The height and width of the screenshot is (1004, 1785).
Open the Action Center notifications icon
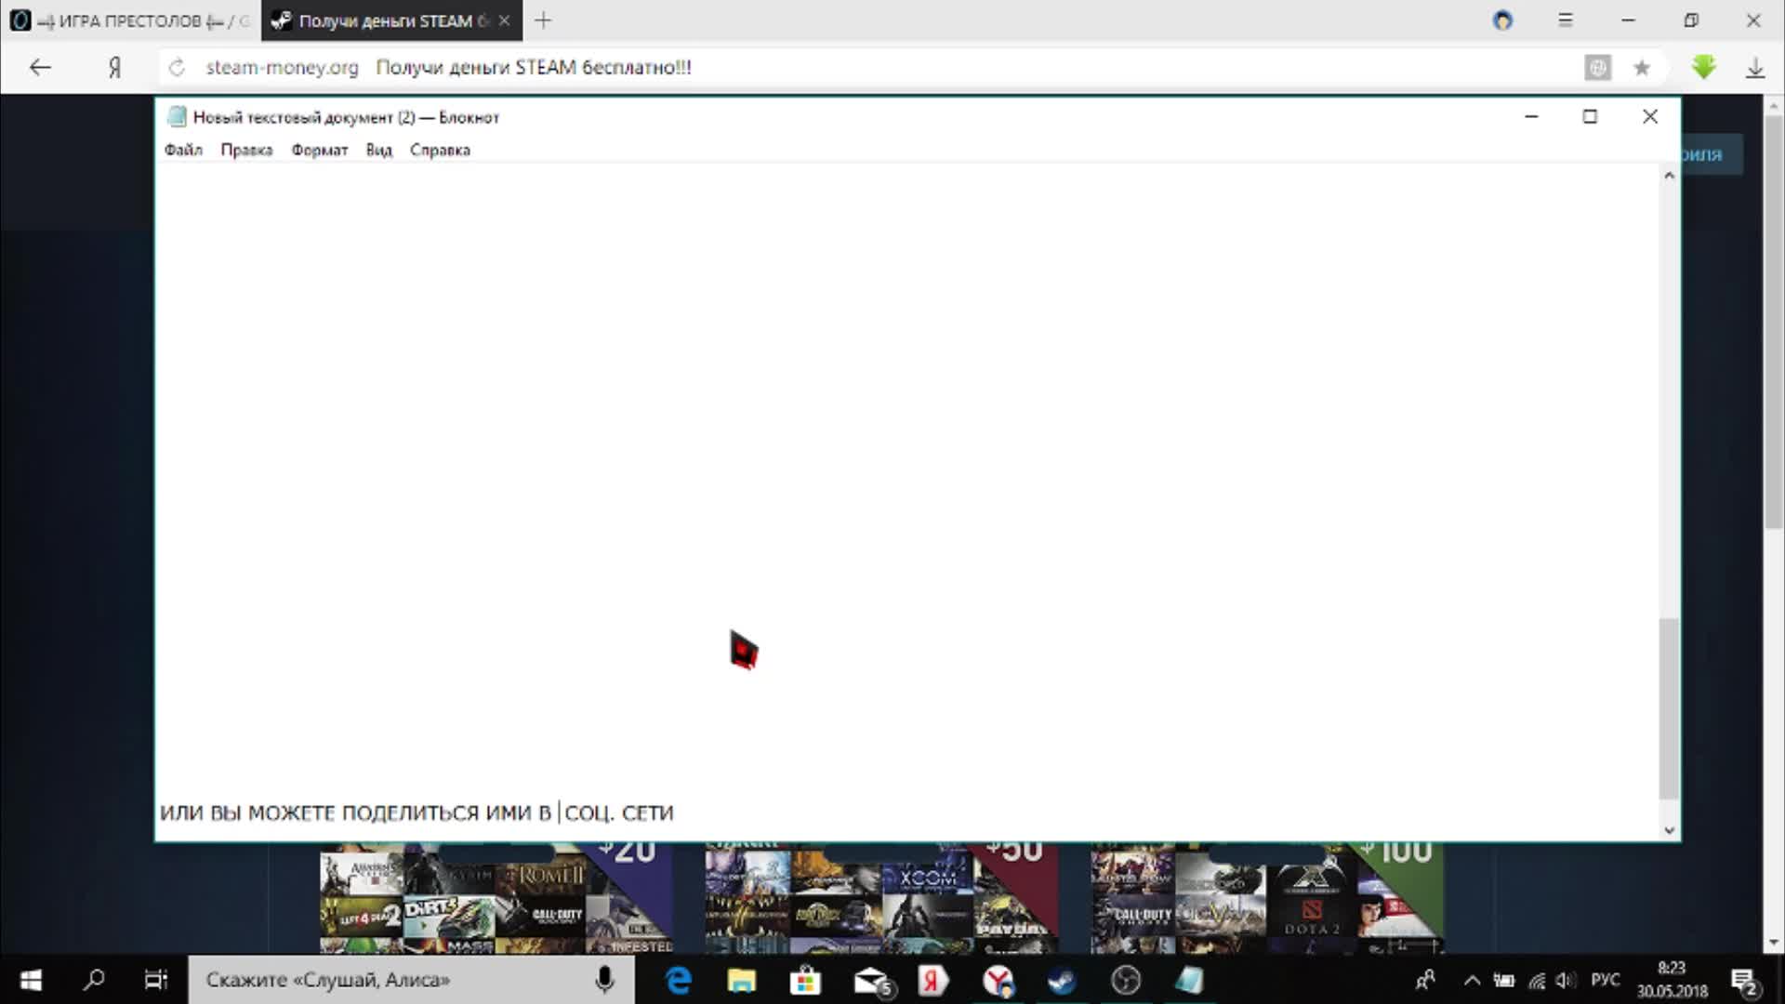1745,980
